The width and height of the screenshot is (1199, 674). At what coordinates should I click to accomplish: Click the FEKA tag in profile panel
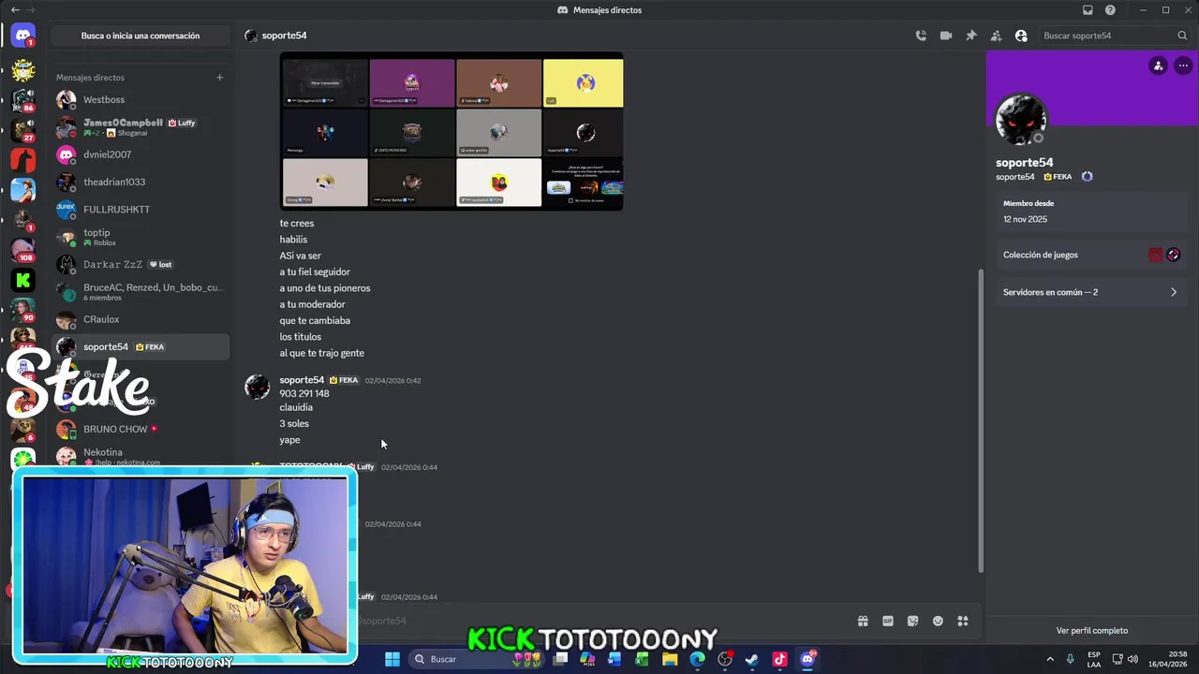coord(1058,177)
